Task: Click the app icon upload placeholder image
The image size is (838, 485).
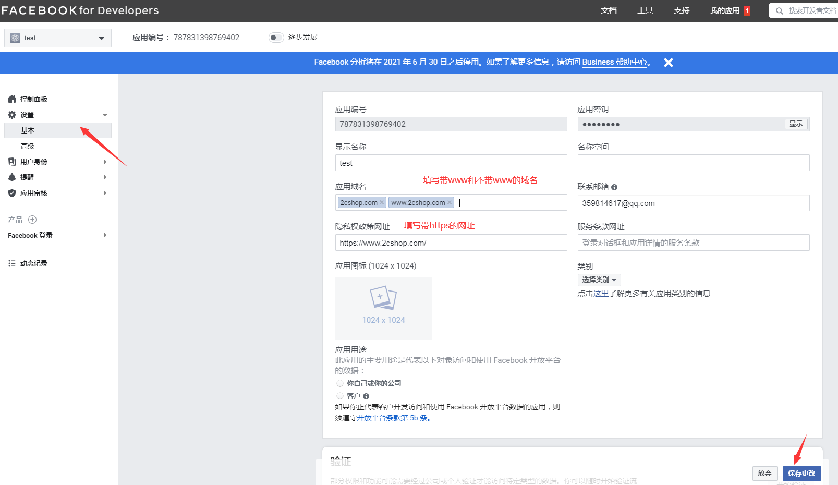Action: pyautogui.click(x=384, y=308)
